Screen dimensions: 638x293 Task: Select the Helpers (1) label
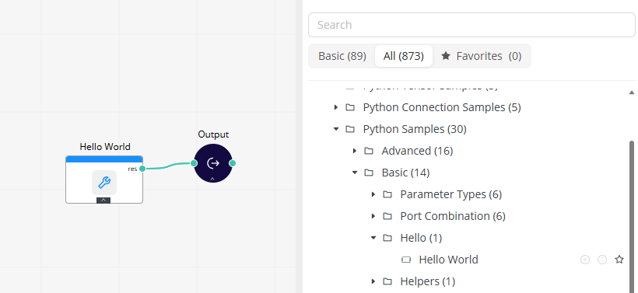coord(428,281)
